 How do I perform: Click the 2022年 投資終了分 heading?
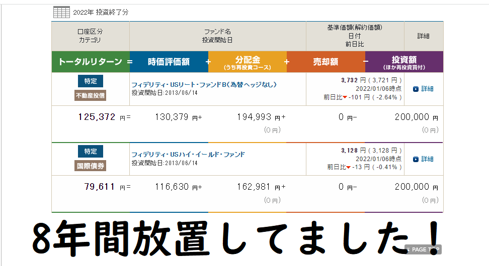[101, 12]
